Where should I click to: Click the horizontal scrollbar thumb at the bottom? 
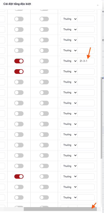(60, 209)
